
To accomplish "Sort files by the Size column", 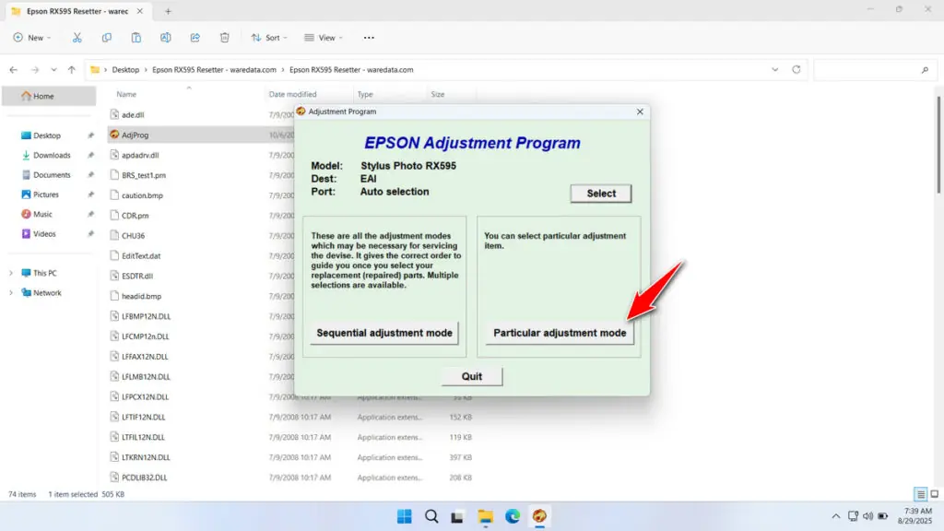I will 438,95.
